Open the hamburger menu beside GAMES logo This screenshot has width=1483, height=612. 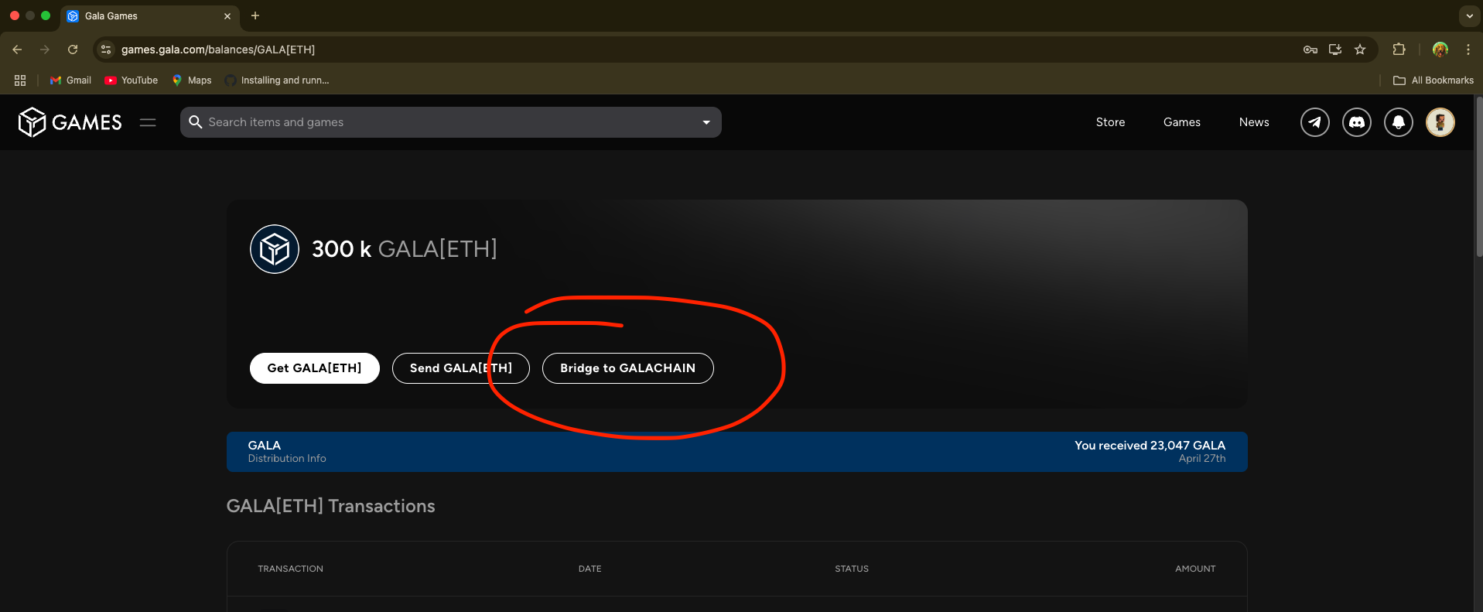point(148,122)
